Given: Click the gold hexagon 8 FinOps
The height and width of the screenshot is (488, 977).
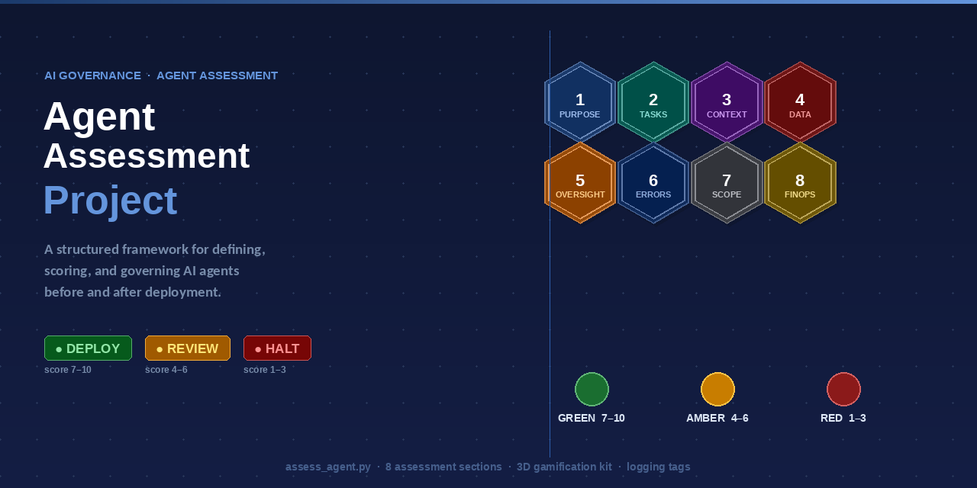Looking at the screenshot, I should pos(800,182).
